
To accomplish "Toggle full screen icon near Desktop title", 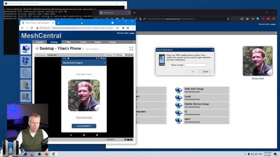I will click(x=131, y=48).
